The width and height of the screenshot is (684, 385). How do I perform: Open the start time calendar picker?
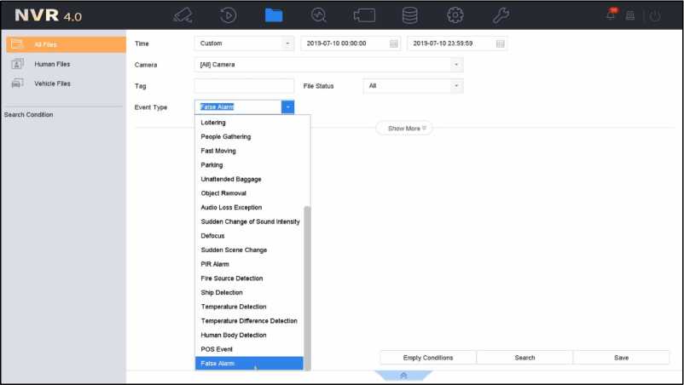393,43
